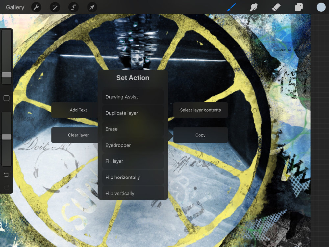Image resolution: width=329 pixels, height=247 pixels.
Task: Open the Layers panel
Action: pyautogui.click(x=299, y=7)
